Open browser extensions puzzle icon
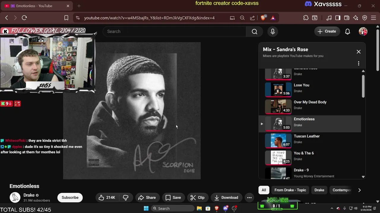Screen dimensions: 380x213 click(306, 18)
